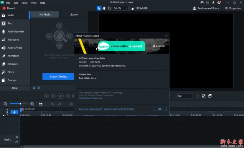Activate the hand pan tool
The height and width of the screenshot is (148, 245).
tap(104, 8)
